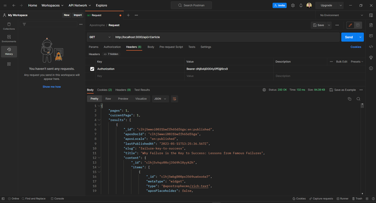Collapse the content object on line 12
Screen dimensions: 376x203
click(x=99, y=158)
